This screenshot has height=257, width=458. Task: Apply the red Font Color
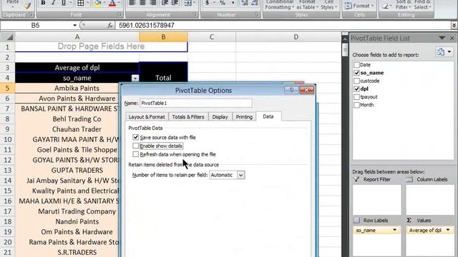point(112,3)
